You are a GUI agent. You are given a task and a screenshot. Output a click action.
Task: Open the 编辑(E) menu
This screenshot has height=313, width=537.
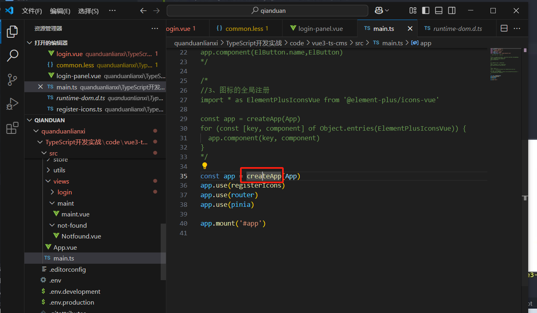[x=60, y=11]
